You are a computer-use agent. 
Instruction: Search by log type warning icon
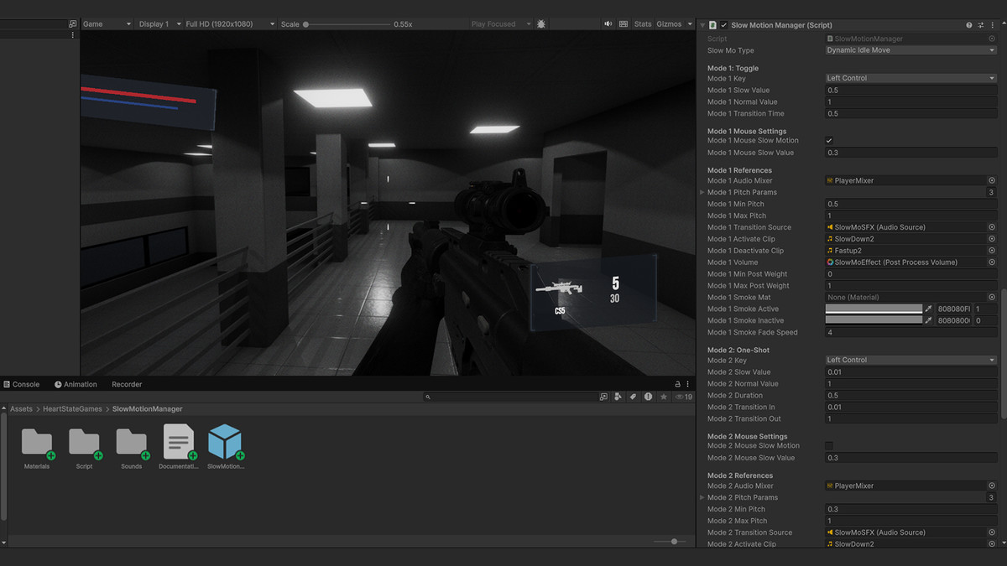click(x=649, y=397)
